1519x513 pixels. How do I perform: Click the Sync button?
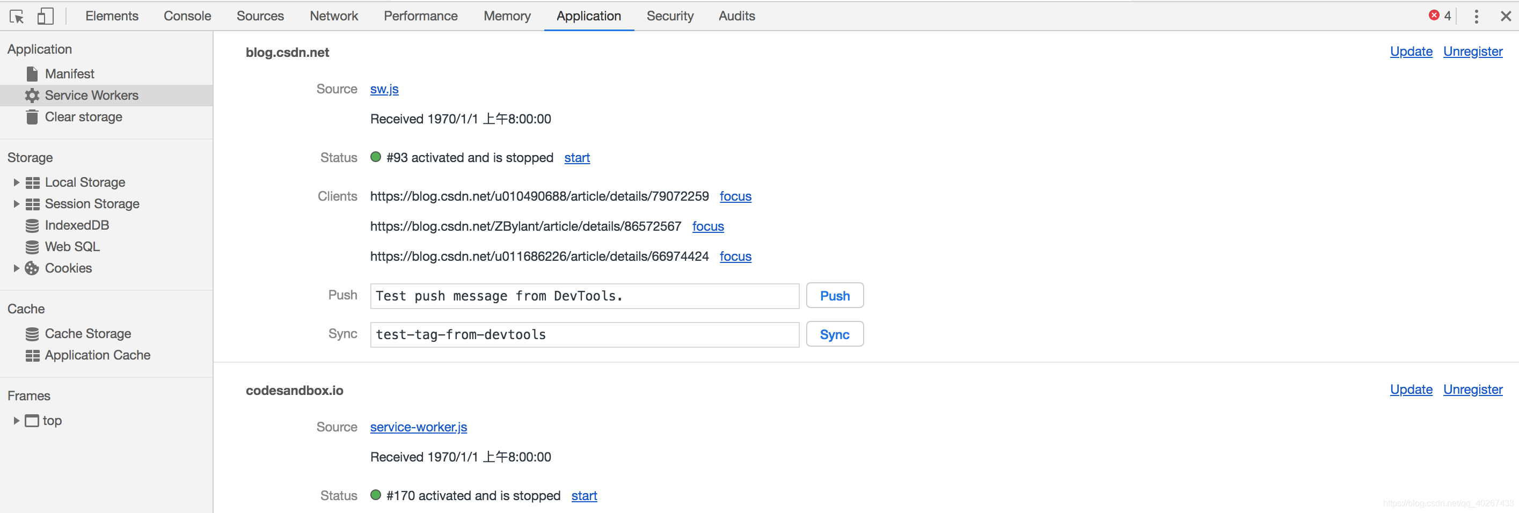835,334
